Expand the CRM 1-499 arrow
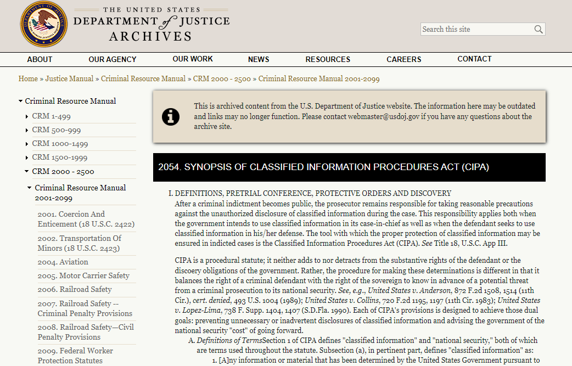 [x=27, y=117]
